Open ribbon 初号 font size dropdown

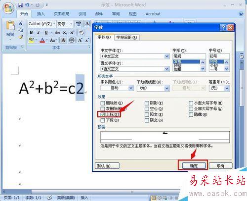(71, 24)
